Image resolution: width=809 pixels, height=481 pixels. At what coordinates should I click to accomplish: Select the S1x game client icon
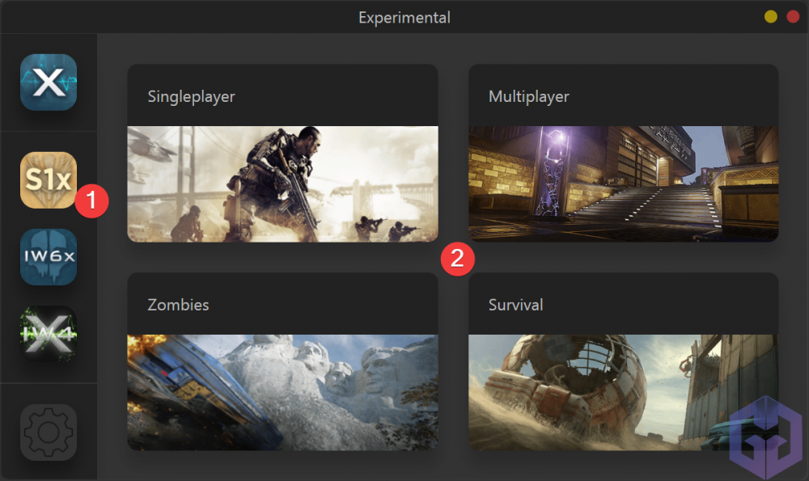click(x=49, y=180)
